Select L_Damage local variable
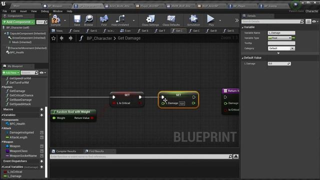Screen dimensions: 320x180 pos(14,176)
